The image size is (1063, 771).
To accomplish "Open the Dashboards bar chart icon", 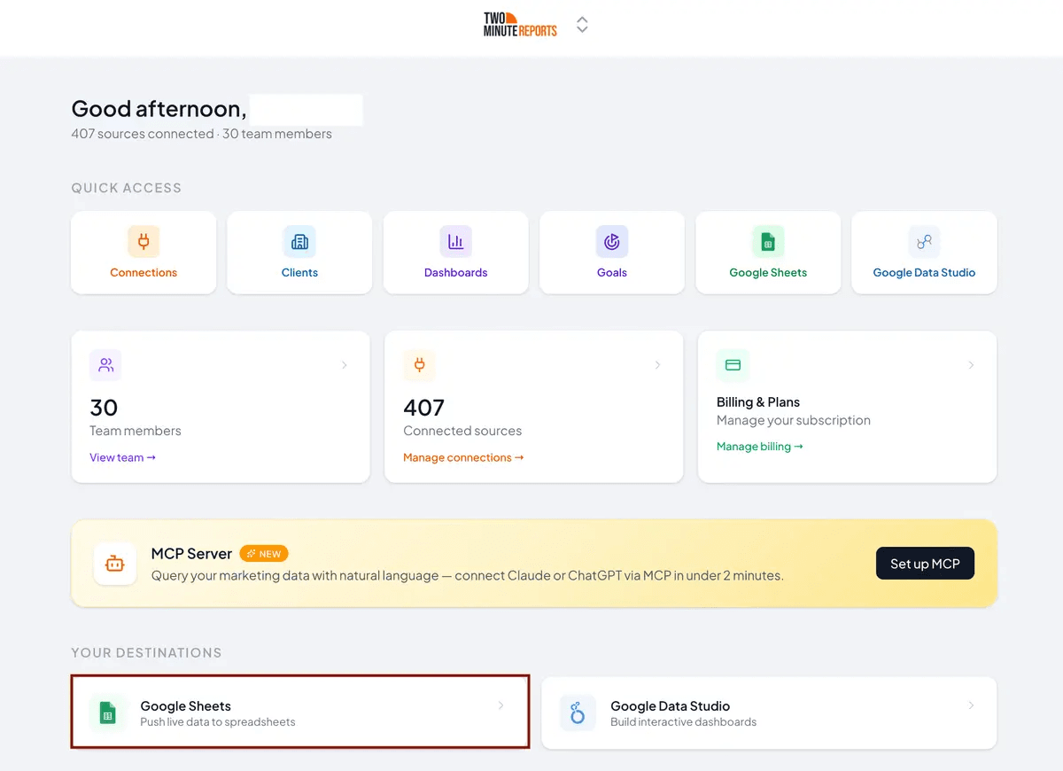I will click(x=455, y=241).
